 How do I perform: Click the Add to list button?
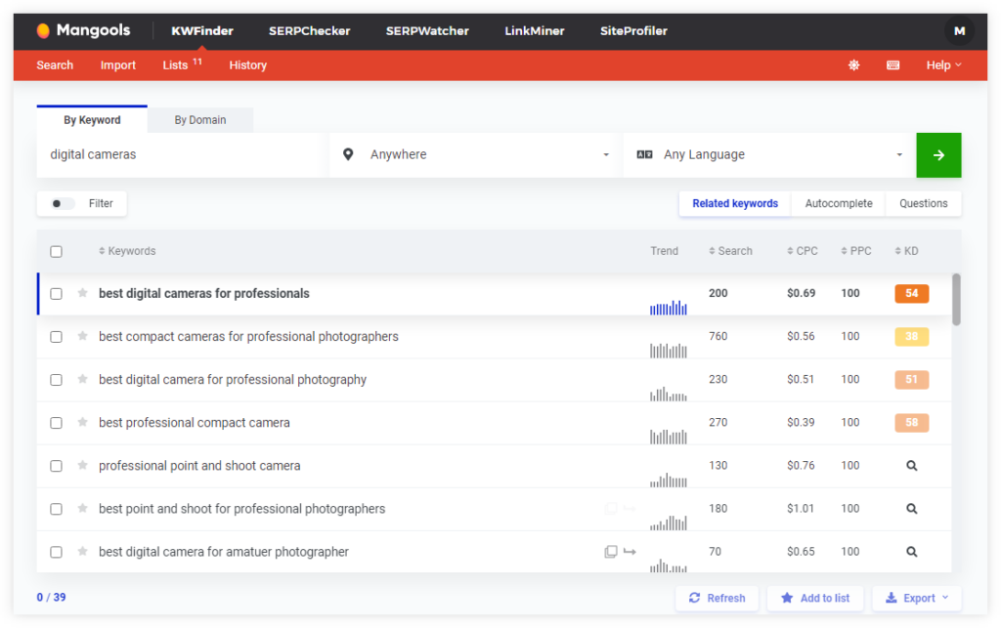[814, 598]
